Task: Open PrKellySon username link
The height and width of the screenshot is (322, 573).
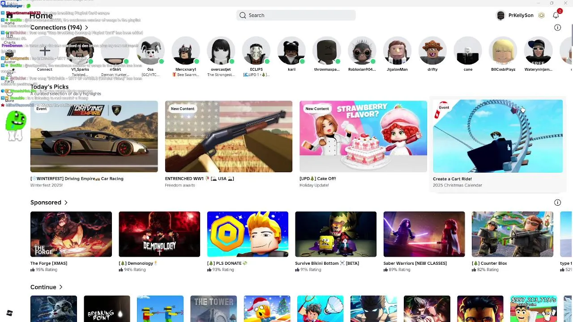Action: point(521,15)
